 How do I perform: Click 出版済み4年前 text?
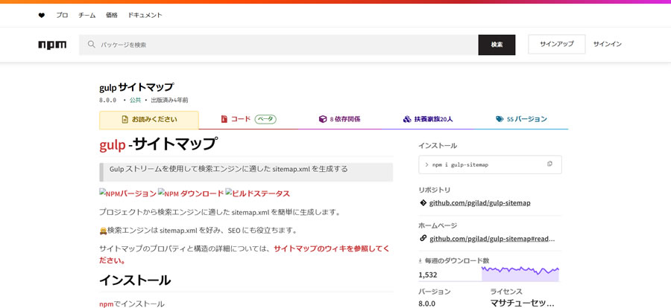click(169, 100)
